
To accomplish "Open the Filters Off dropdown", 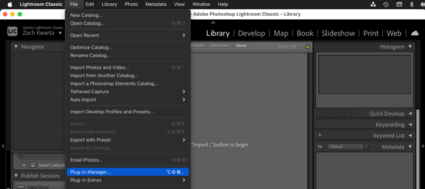I will (290, 47).
